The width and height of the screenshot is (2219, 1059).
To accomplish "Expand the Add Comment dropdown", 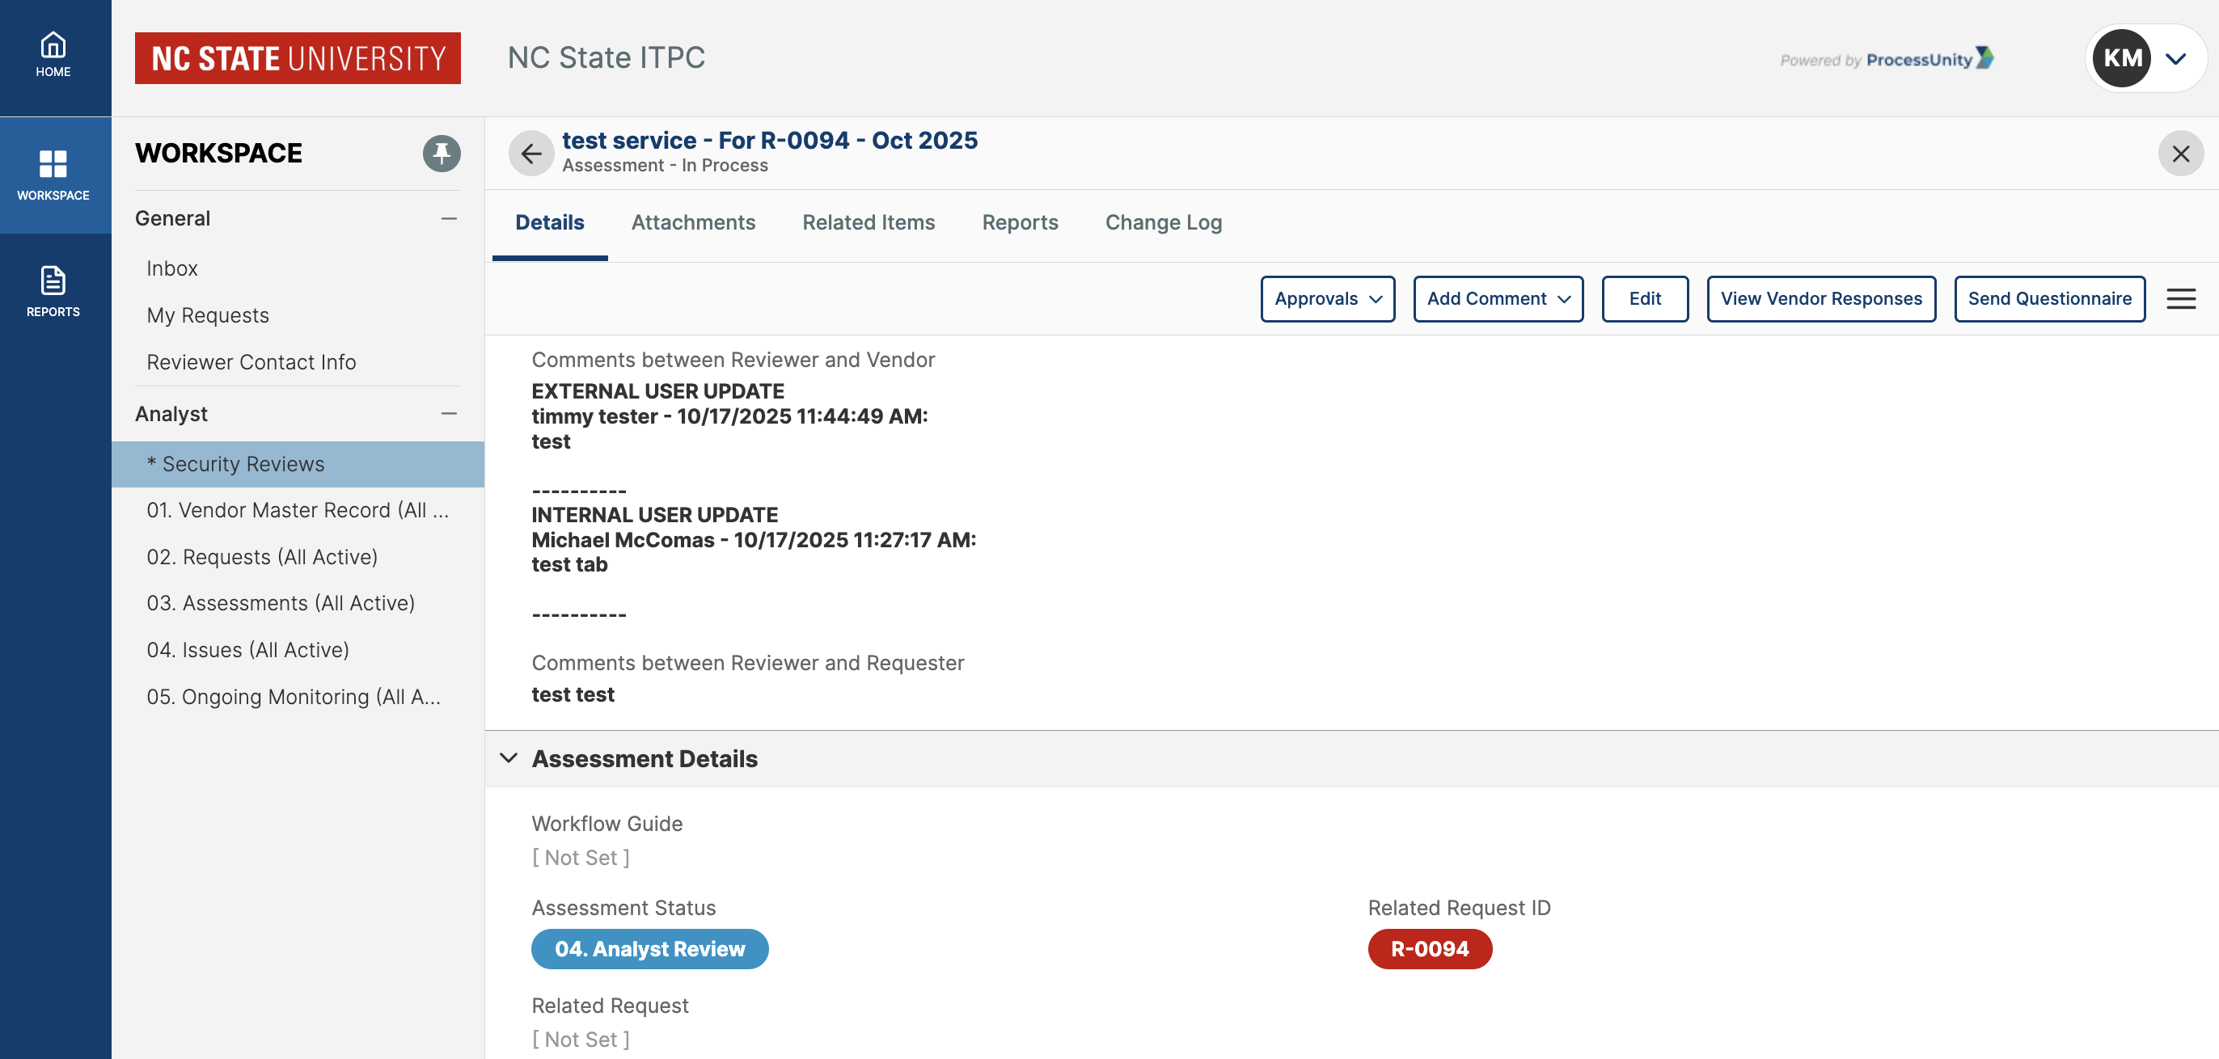I will point(1497,299).
